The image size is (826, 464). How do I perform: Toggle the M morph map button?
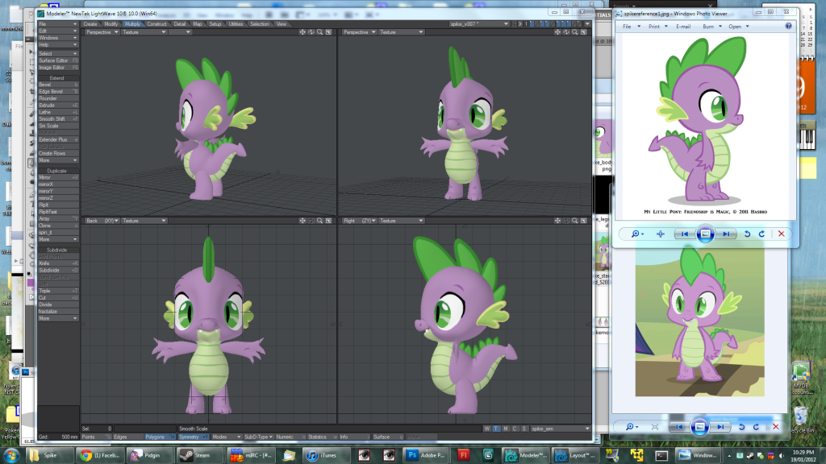pyautogui.click(x=506, y=429)
